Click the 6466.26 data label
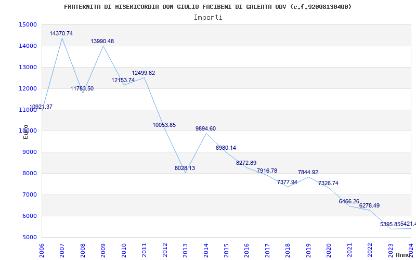The width and height of the screenshot is (416, 260). coord(349,201)
